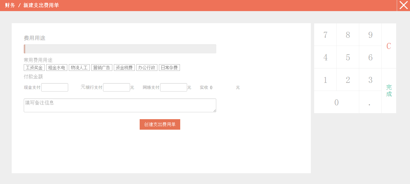Clear keypad entry with C key
This screenshot has width=410, height=184.
[389, 46]
